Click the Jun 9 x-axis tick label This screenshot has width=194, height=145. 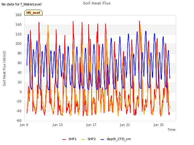pos(24,125)
